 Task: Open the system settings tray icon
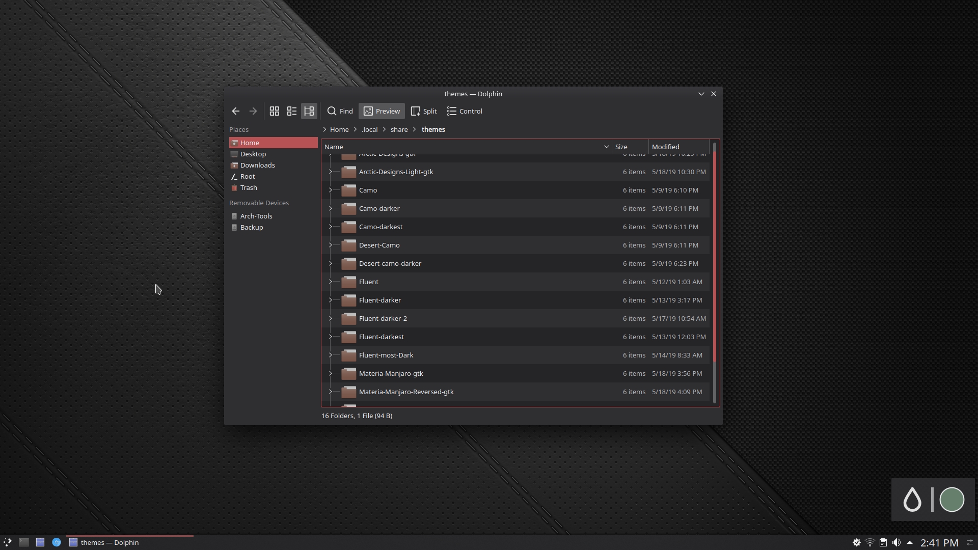[857, 542]
